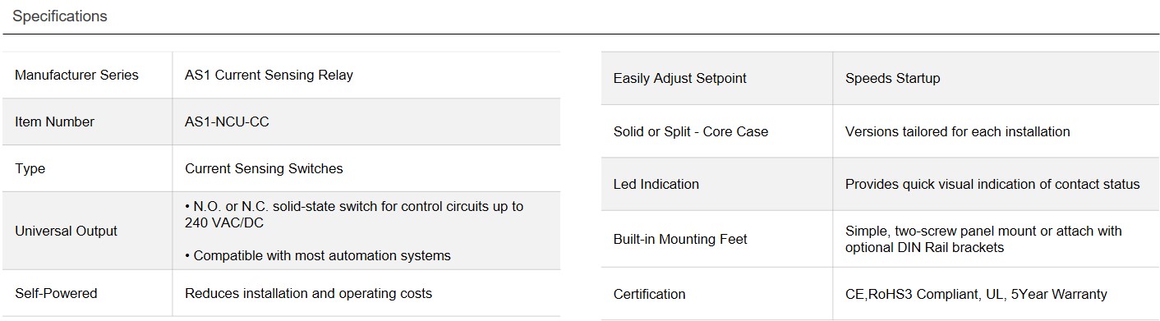Click the Self-Powered row label
Image resolution: width=1160 pixels, height=321 pixels.
pos(56,293)
